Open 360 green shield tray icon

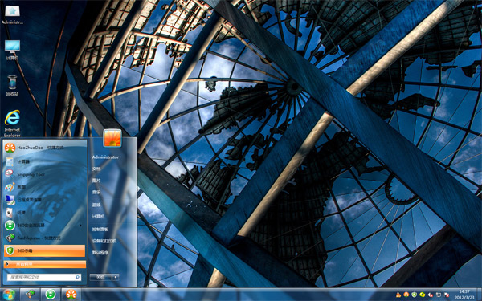pyautogui.click(x=414, y=295)
